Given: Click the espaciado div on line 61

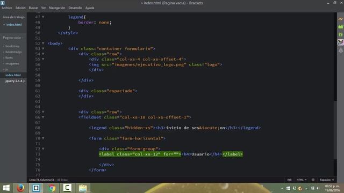Looking at the screenshot, I should click(x=107, y=91).
